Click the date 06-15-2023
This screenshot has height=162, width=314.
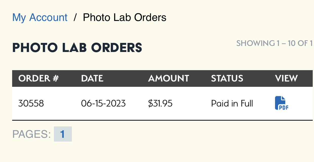[103, 103]
